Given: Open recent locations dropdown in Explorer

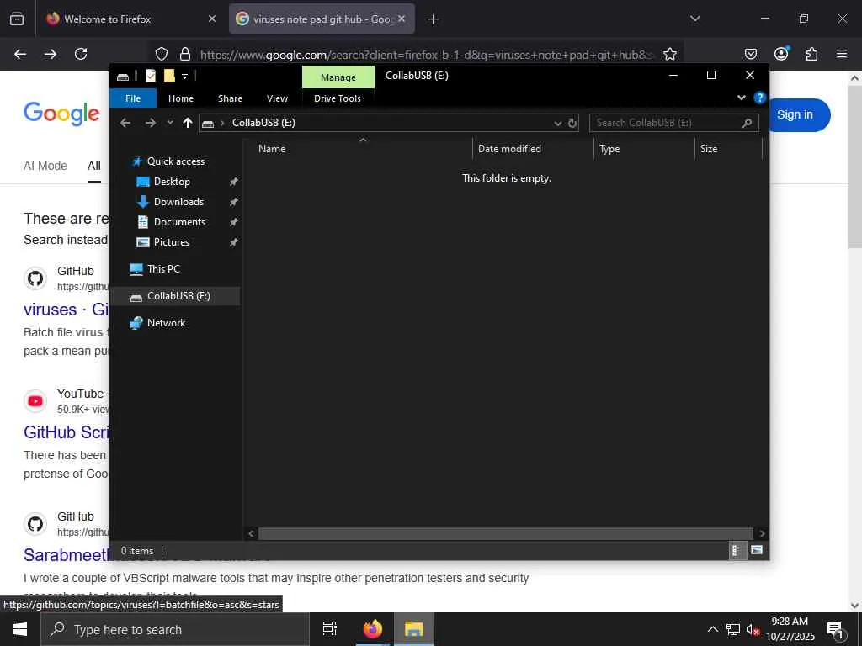Looking at the screenshot, I should 170,123.
